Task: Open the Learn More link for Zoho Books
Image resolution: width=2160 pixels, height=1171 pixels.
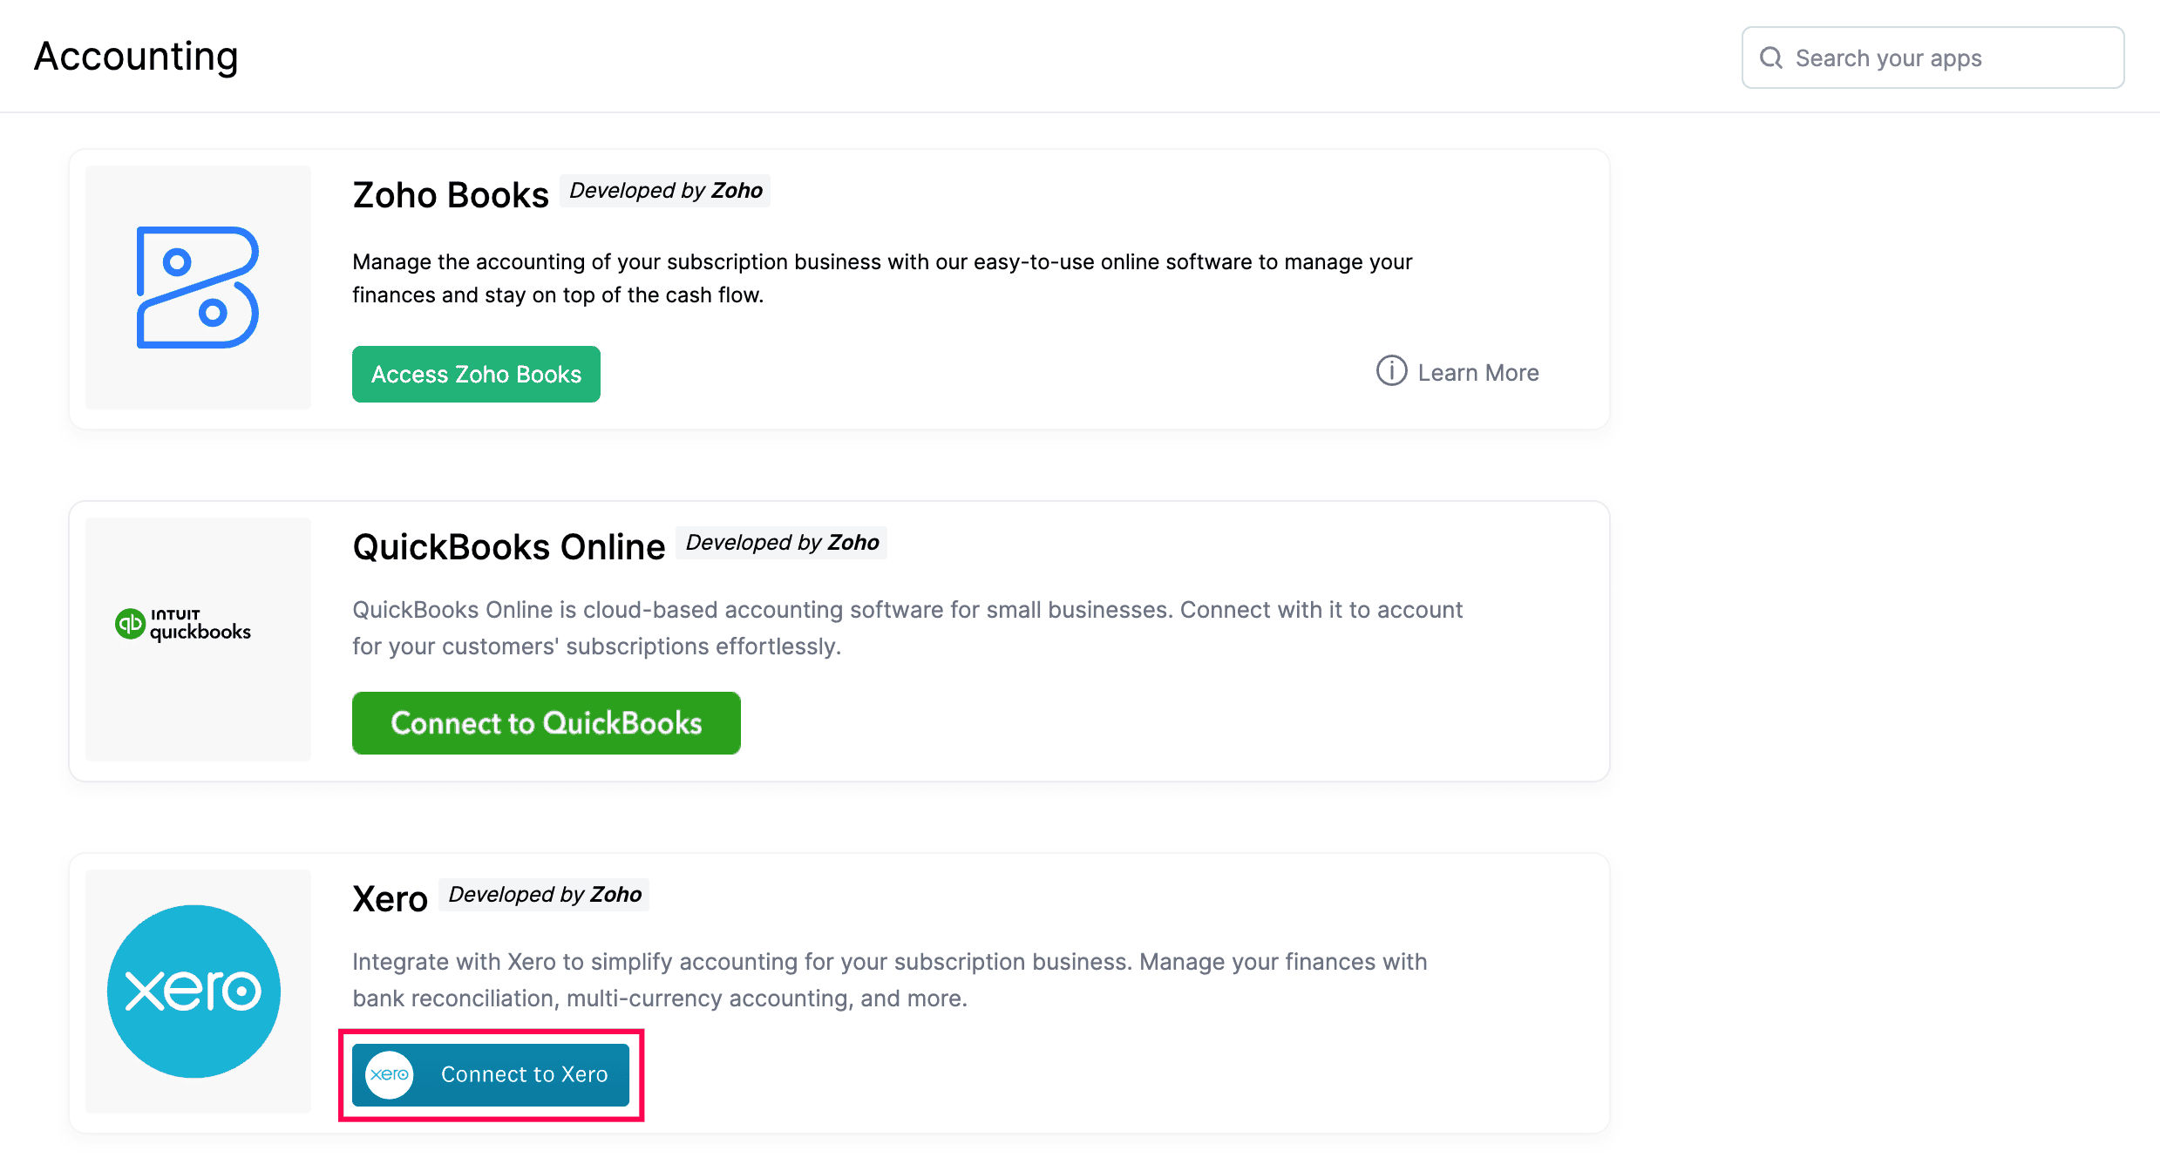Action: click(1477, 372)
